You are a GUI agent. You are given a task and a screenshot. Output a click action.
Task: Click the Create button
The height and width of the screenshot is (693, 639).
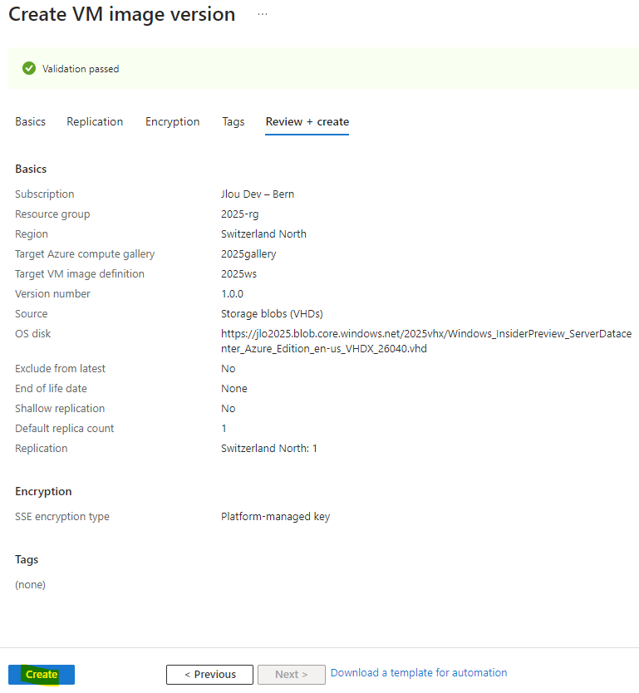point(42,675)
